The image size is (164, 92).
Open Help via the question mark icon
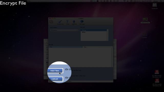(x=67, y=22)
